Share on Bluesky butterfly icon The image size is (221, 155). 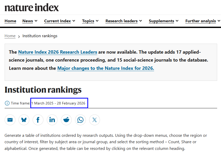tap(24, 120)
